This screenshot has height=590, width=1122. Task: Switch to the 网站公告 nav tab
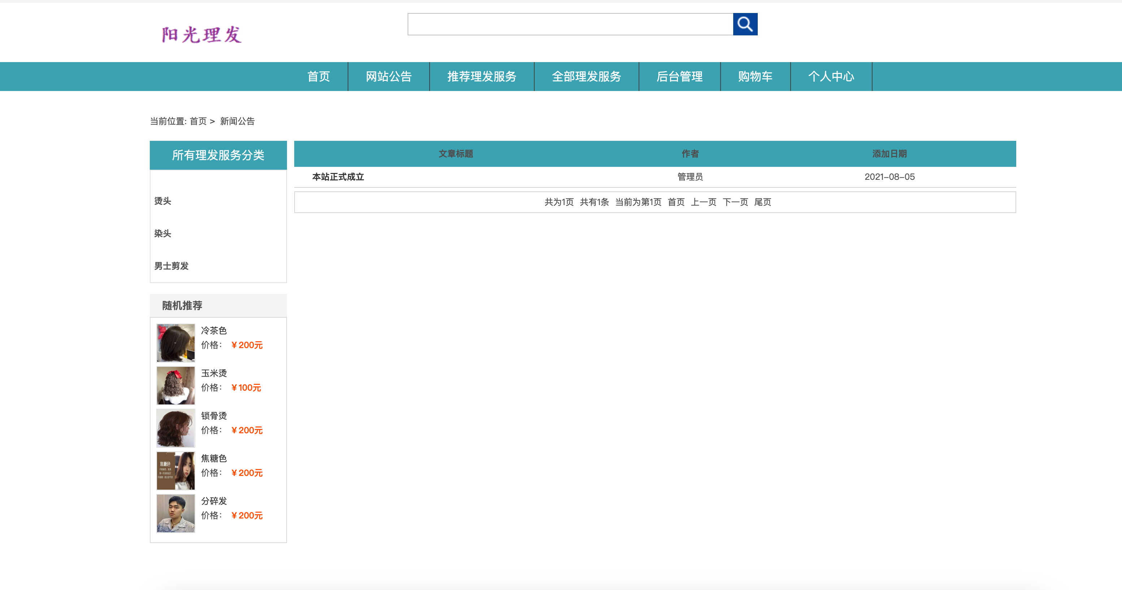388,76
